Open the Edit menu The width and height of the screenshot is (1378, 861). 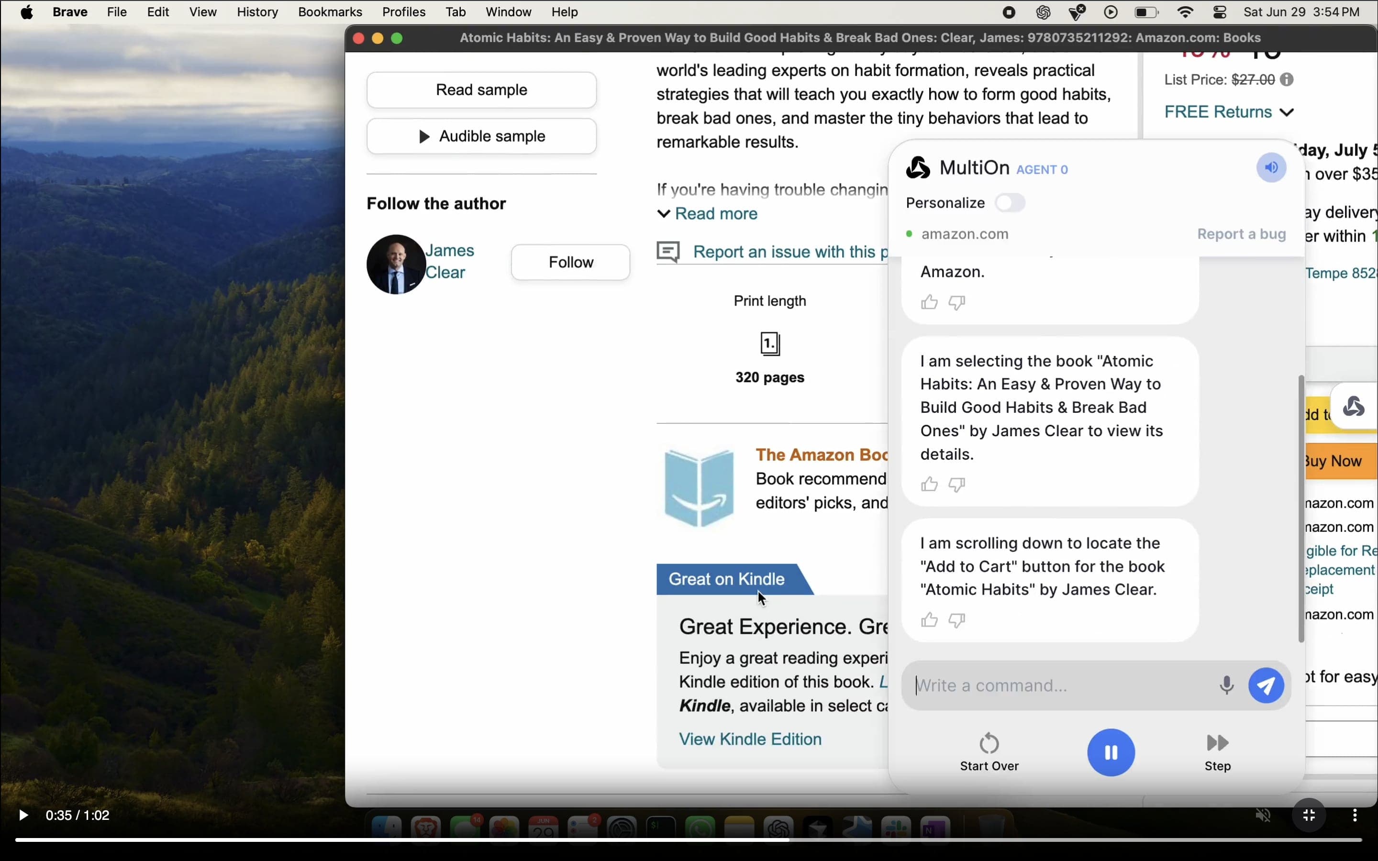(x=158, y=12)
